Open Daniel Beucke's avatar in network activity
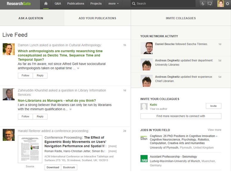This screenshot has width=231, height=172. [147, 48]
